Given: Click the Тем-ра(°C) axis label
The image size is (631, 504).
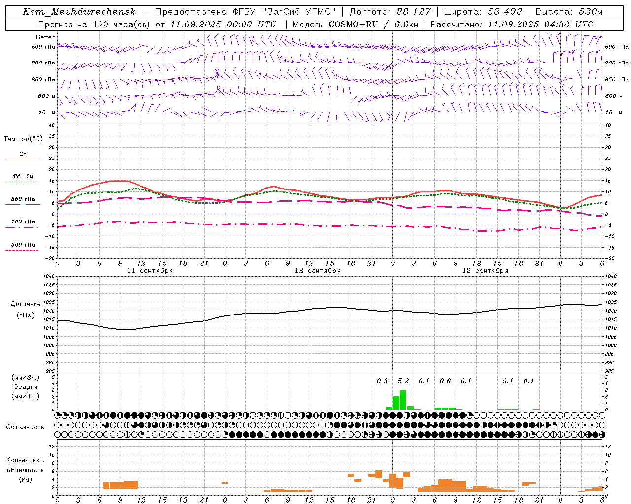Looking at the screenshot, I should pyautogui.click(x=23, y=139).
